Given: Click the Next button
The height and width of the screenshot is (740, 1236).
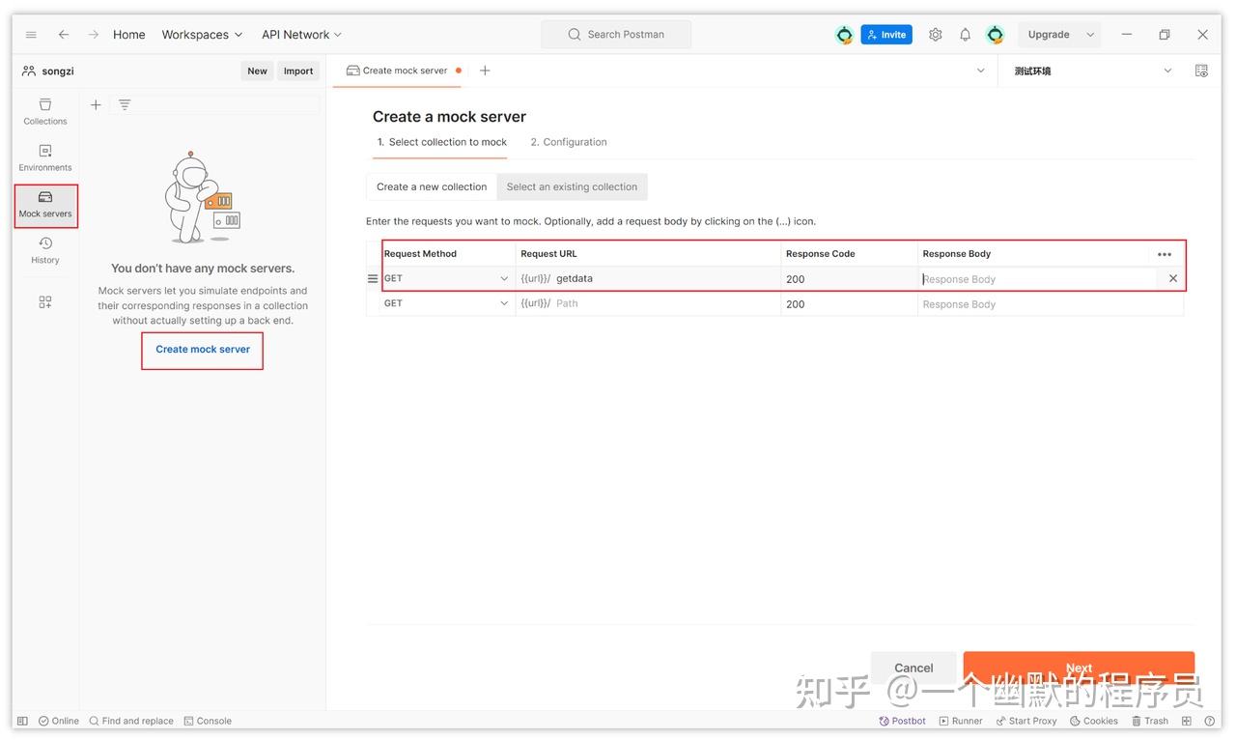Looking at the screenshot, I should coord(1079,668).
